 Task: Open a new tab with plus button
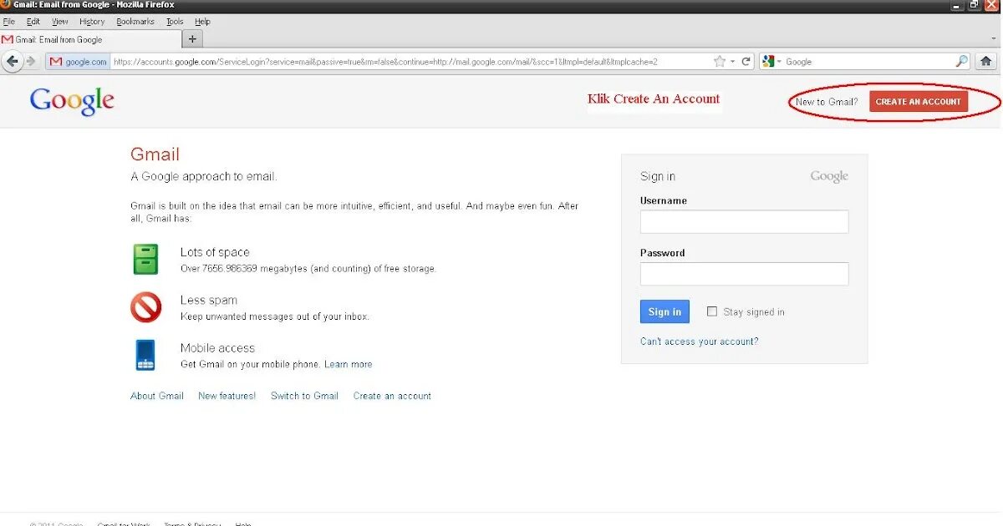click(192, 38)
